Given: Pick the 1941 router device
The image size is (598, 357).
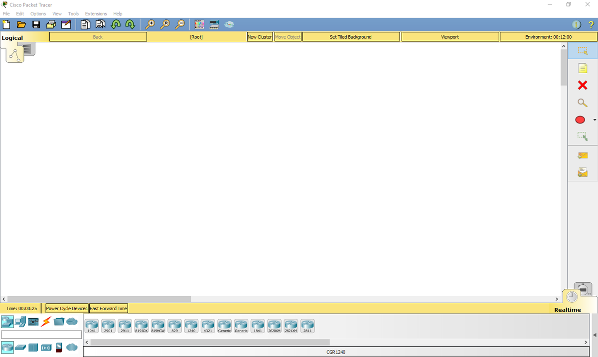Looking at the screenshot, I should [92, 326].
